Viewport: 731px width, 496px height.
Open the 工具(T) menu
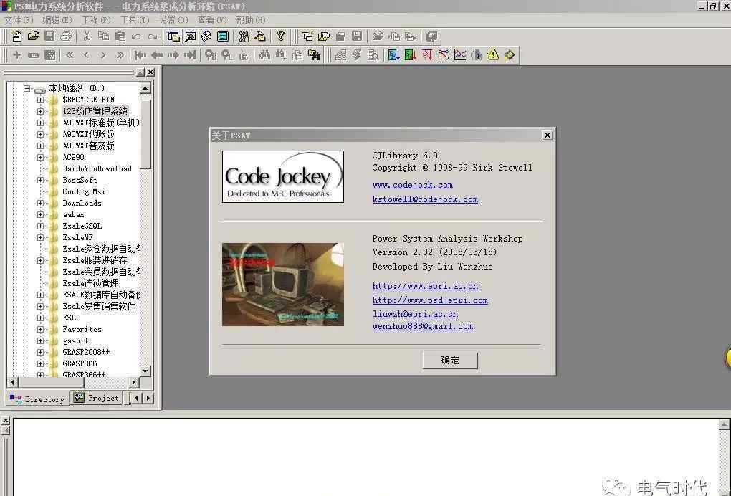[135, 20]
